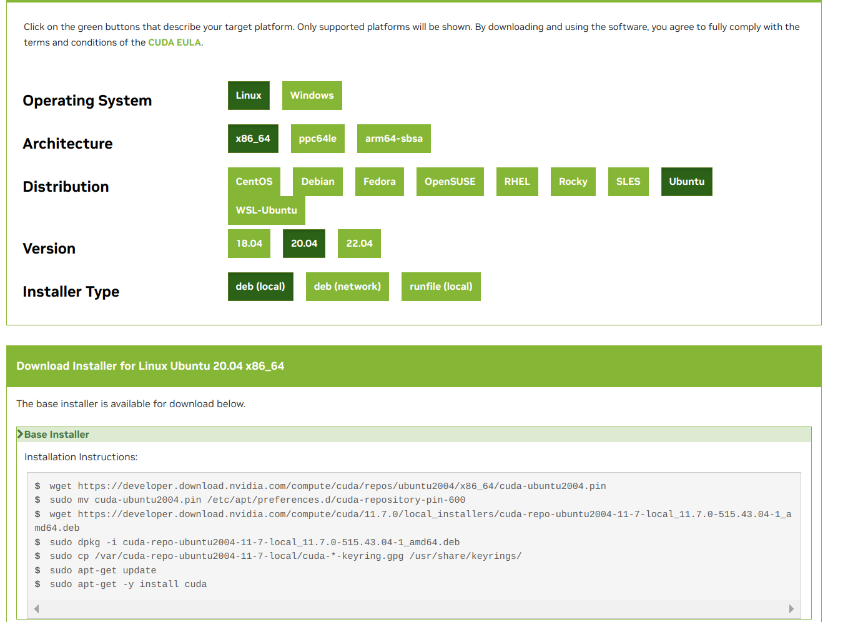The height and width of the screenshot is (622, 868).
Task: Select Rocky distribution button
Action: [573, 182]
